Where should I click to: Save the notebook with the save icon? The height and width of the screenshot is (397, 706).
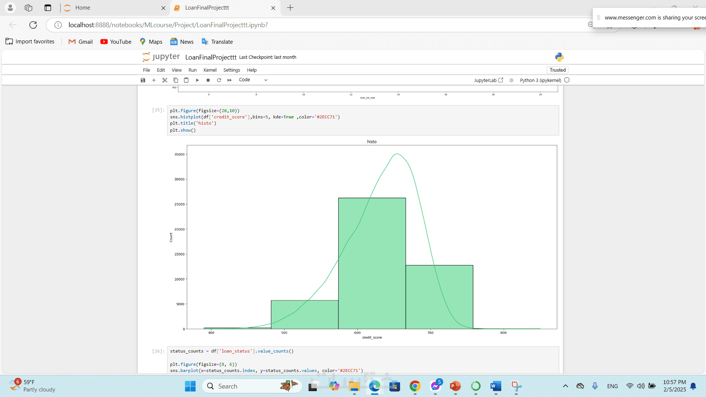(143, 80)
